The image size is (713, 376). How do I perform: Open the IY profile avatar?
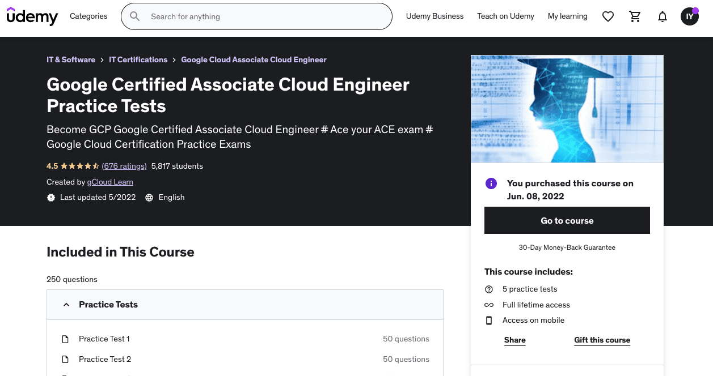pyautogui.click(x=690, y=16)
